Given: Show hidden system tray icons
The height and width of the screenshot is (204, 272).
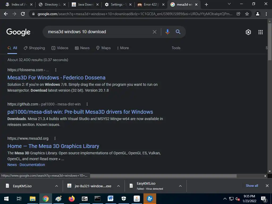Looking at the screenshot, I should (225, 199).
